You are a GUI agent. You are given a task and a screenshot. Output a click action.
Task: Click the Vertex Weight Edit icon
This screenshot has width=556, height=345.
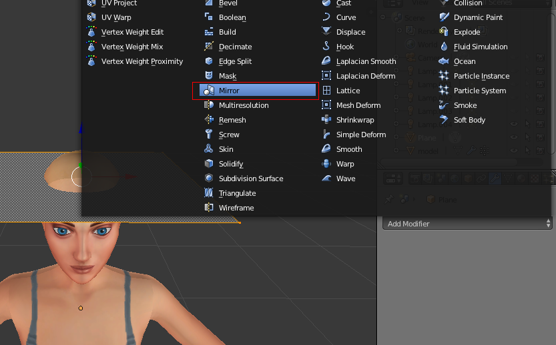(91, 32)
